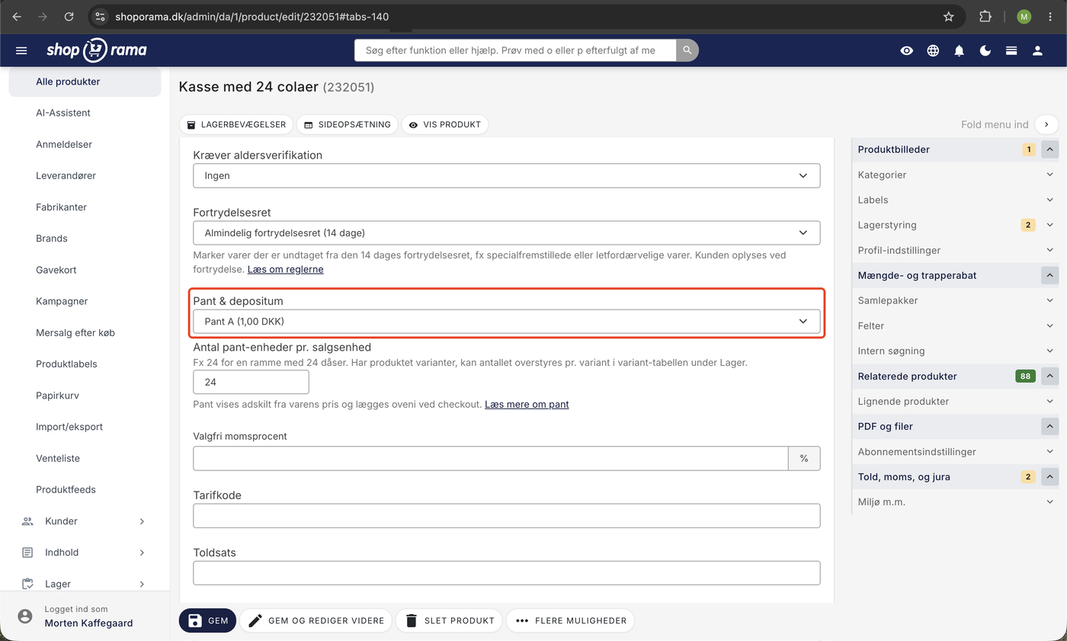Open the user account icon
This screenshot has height=641, width=1067.
pos(1037,50)
